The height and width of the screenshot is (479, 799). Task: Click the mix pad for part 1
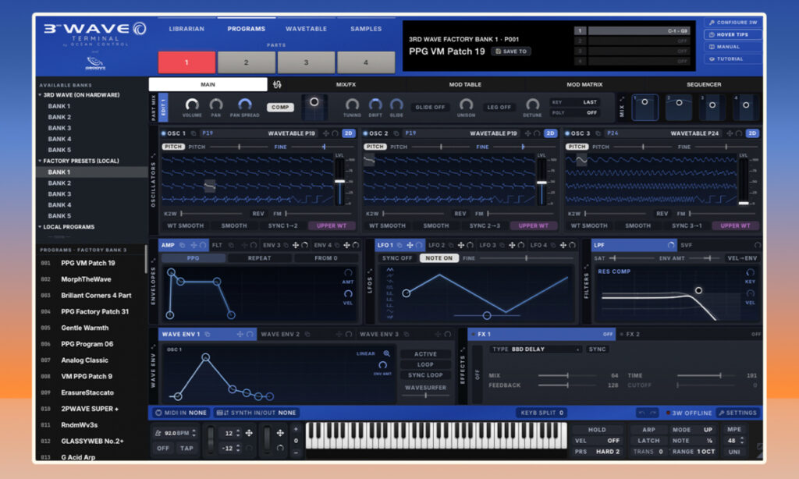645,107
